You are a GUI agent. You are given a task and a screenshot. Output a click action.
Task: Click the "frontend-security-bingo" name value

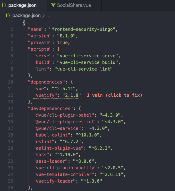[82, 29]
